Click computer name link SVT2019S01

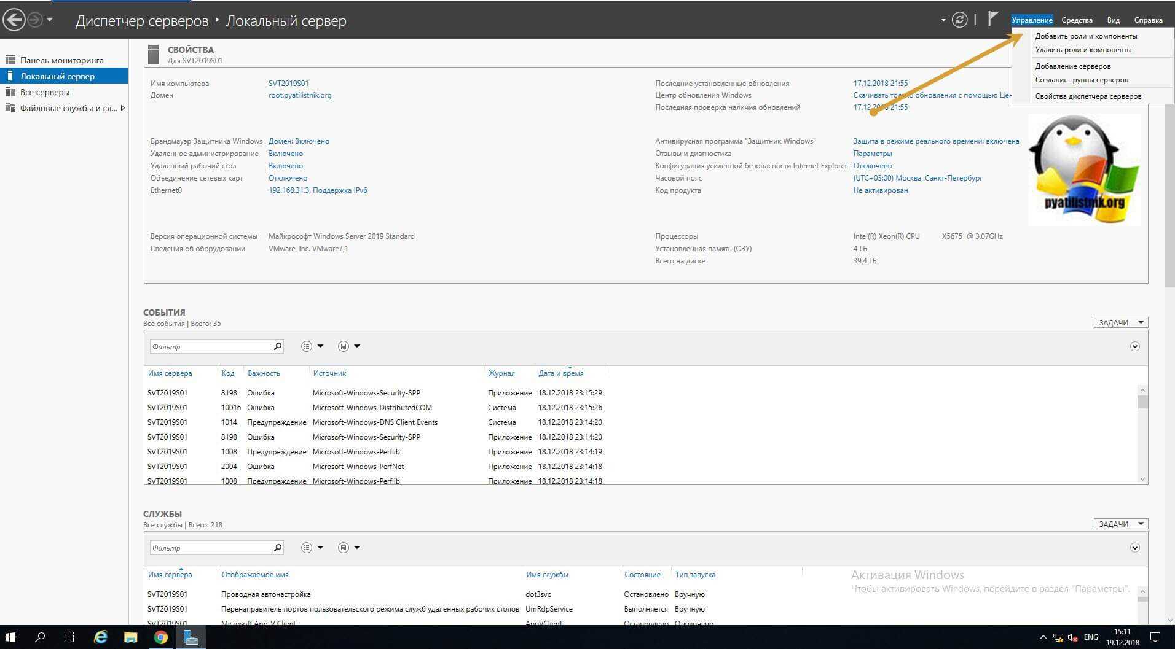tap(288, 84)
